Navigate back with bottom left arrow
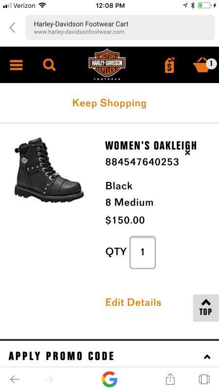 (x=15, y=379)
